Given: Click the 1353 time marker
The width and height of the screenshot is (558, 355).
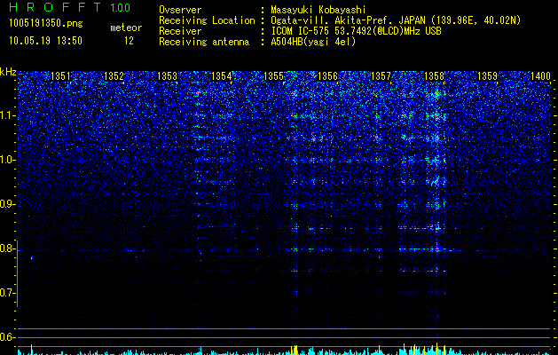Looking at the screenshot, I should tap(168, 76).
